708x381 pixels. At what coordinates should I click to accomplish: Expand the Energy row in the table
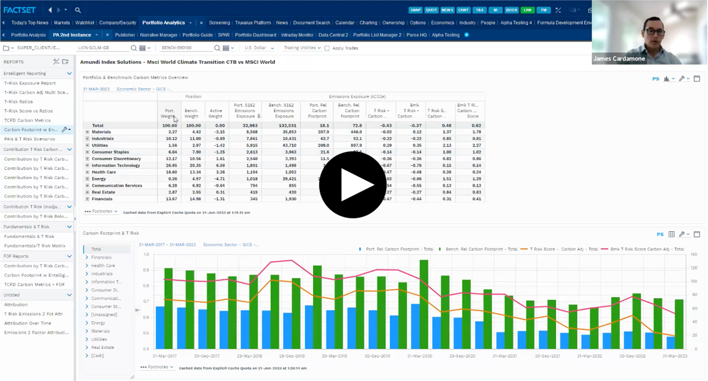pos(87,179)
